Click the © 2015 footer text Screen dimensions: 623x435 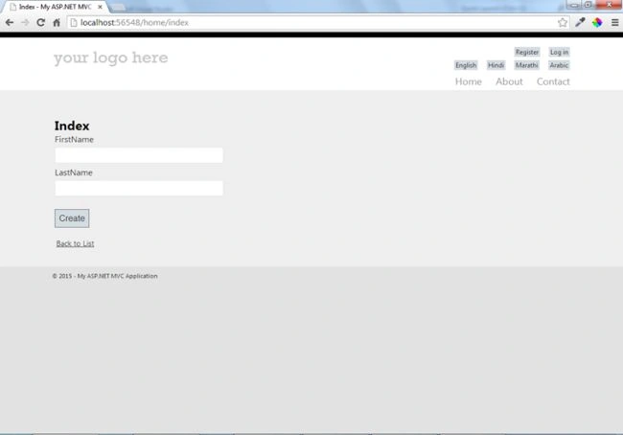[104, 276]
